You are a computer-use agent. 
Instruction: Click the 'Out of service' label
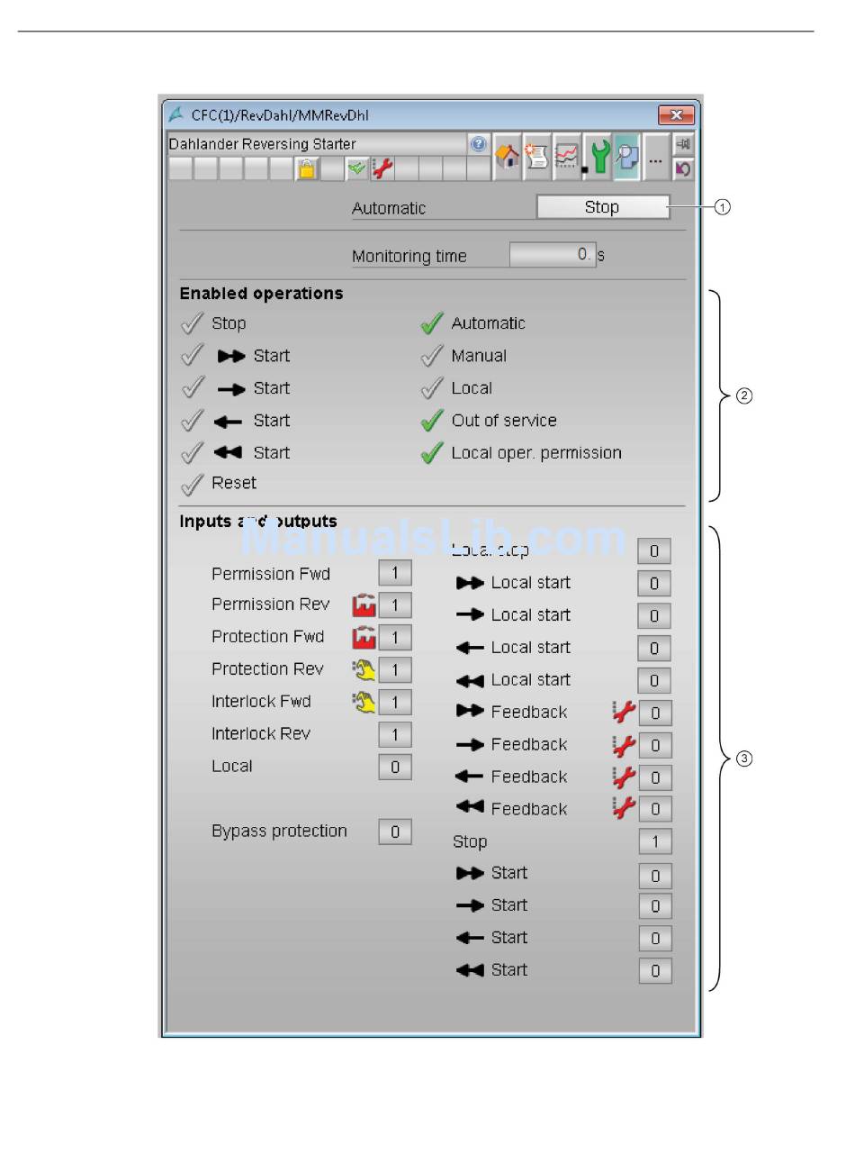[x=504, y=421]
